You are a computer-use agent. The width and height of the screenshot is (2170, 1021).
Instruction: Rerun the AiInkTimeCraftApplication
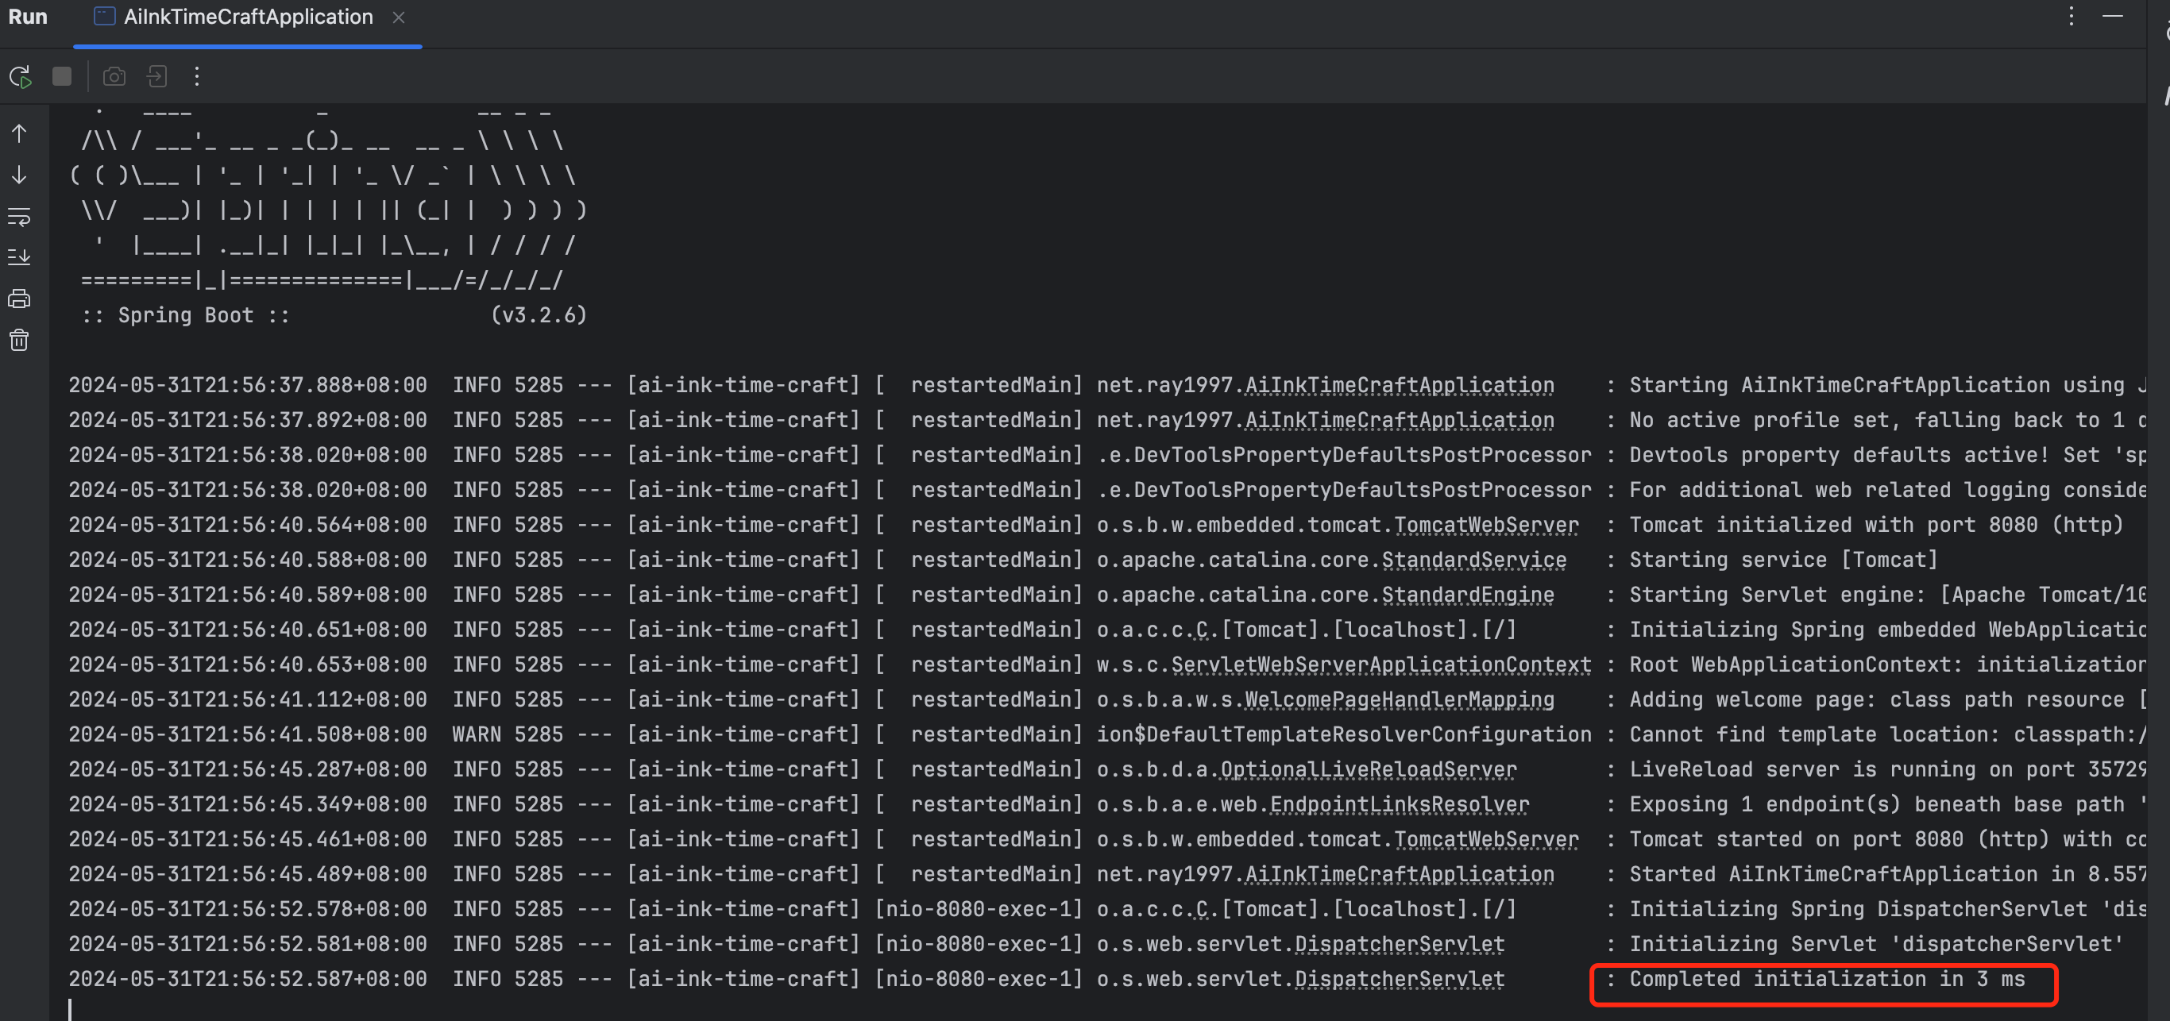(20, 76)
